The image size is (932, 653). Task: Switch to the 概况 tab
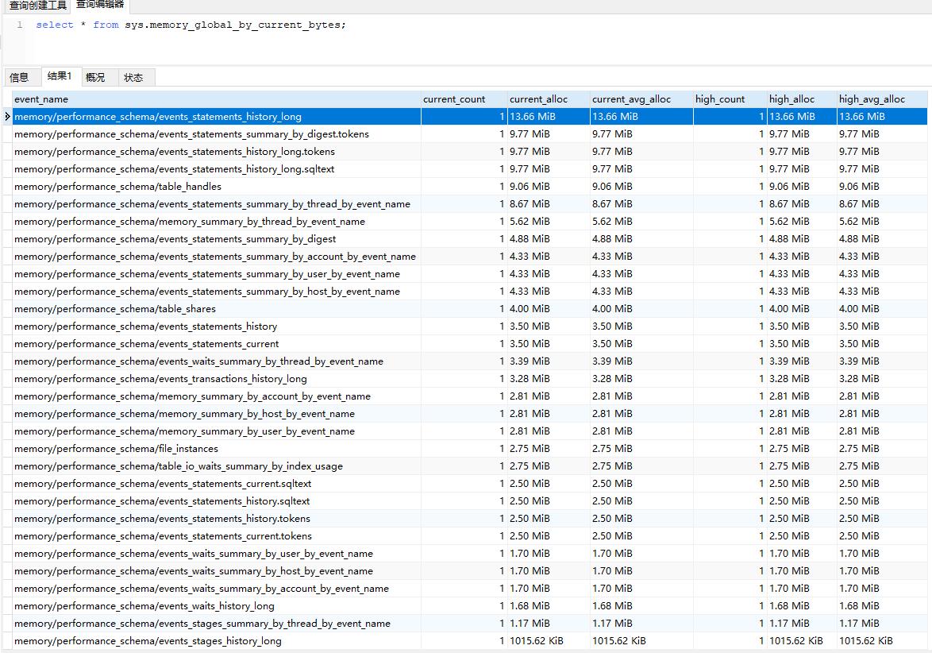coord(95,77)
